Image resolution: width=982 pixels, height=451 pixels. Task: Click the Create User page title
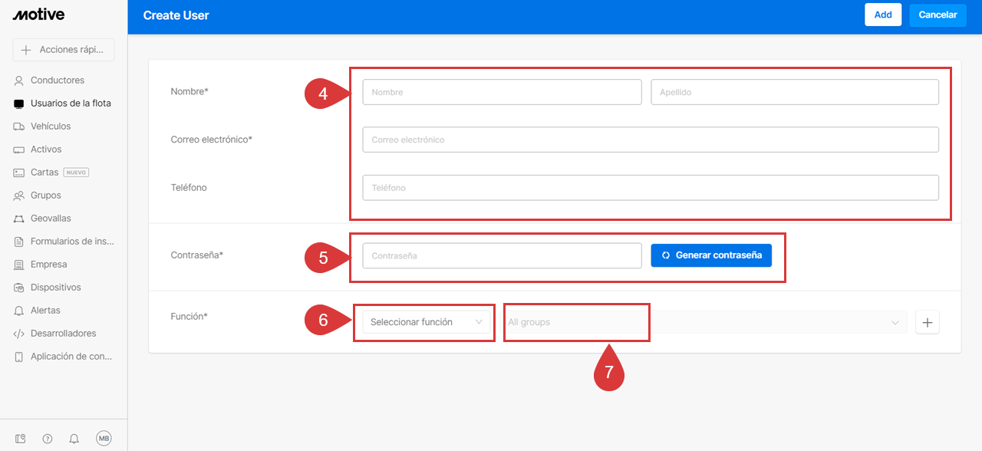176,15
